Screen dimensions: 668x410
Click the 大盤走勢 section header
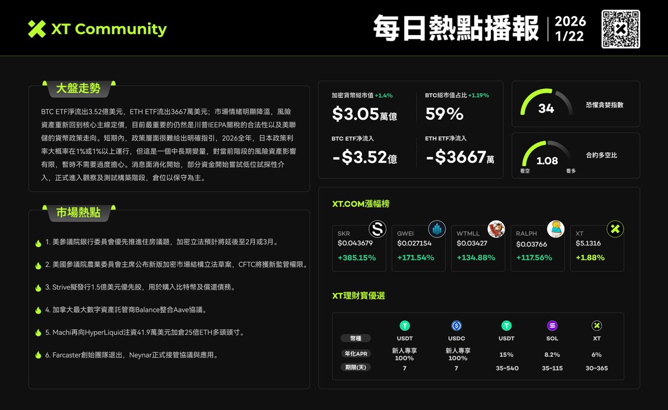pos(78,88)
